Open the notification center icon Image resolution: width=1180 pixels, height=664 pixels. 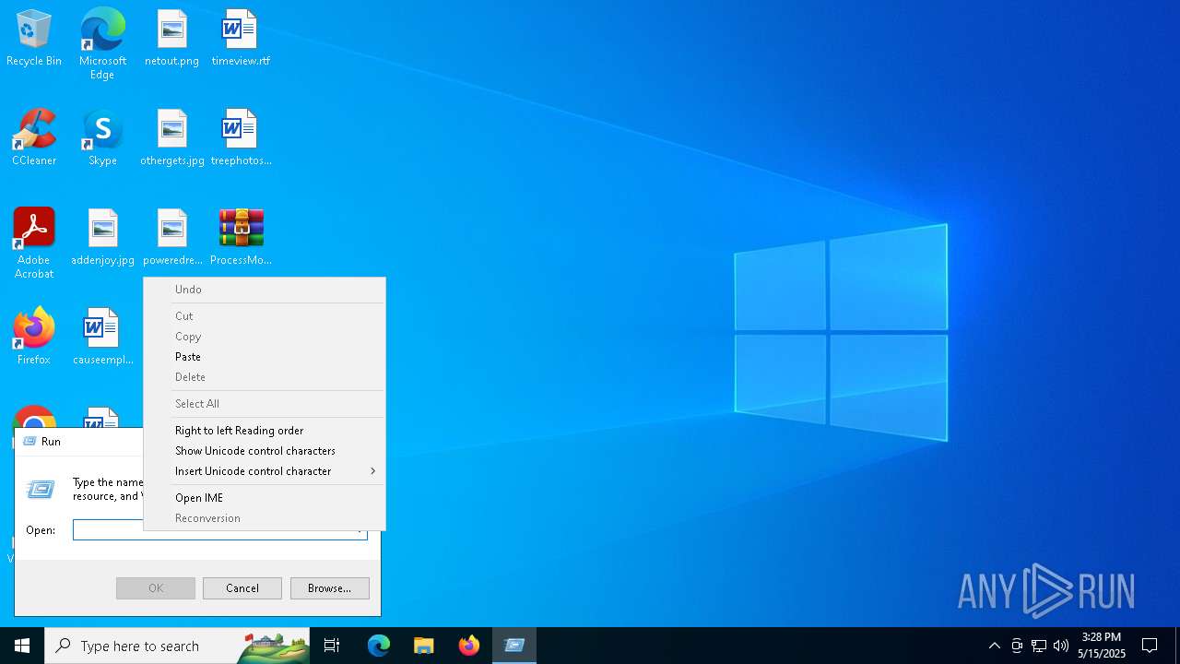tap(1150, 646)
